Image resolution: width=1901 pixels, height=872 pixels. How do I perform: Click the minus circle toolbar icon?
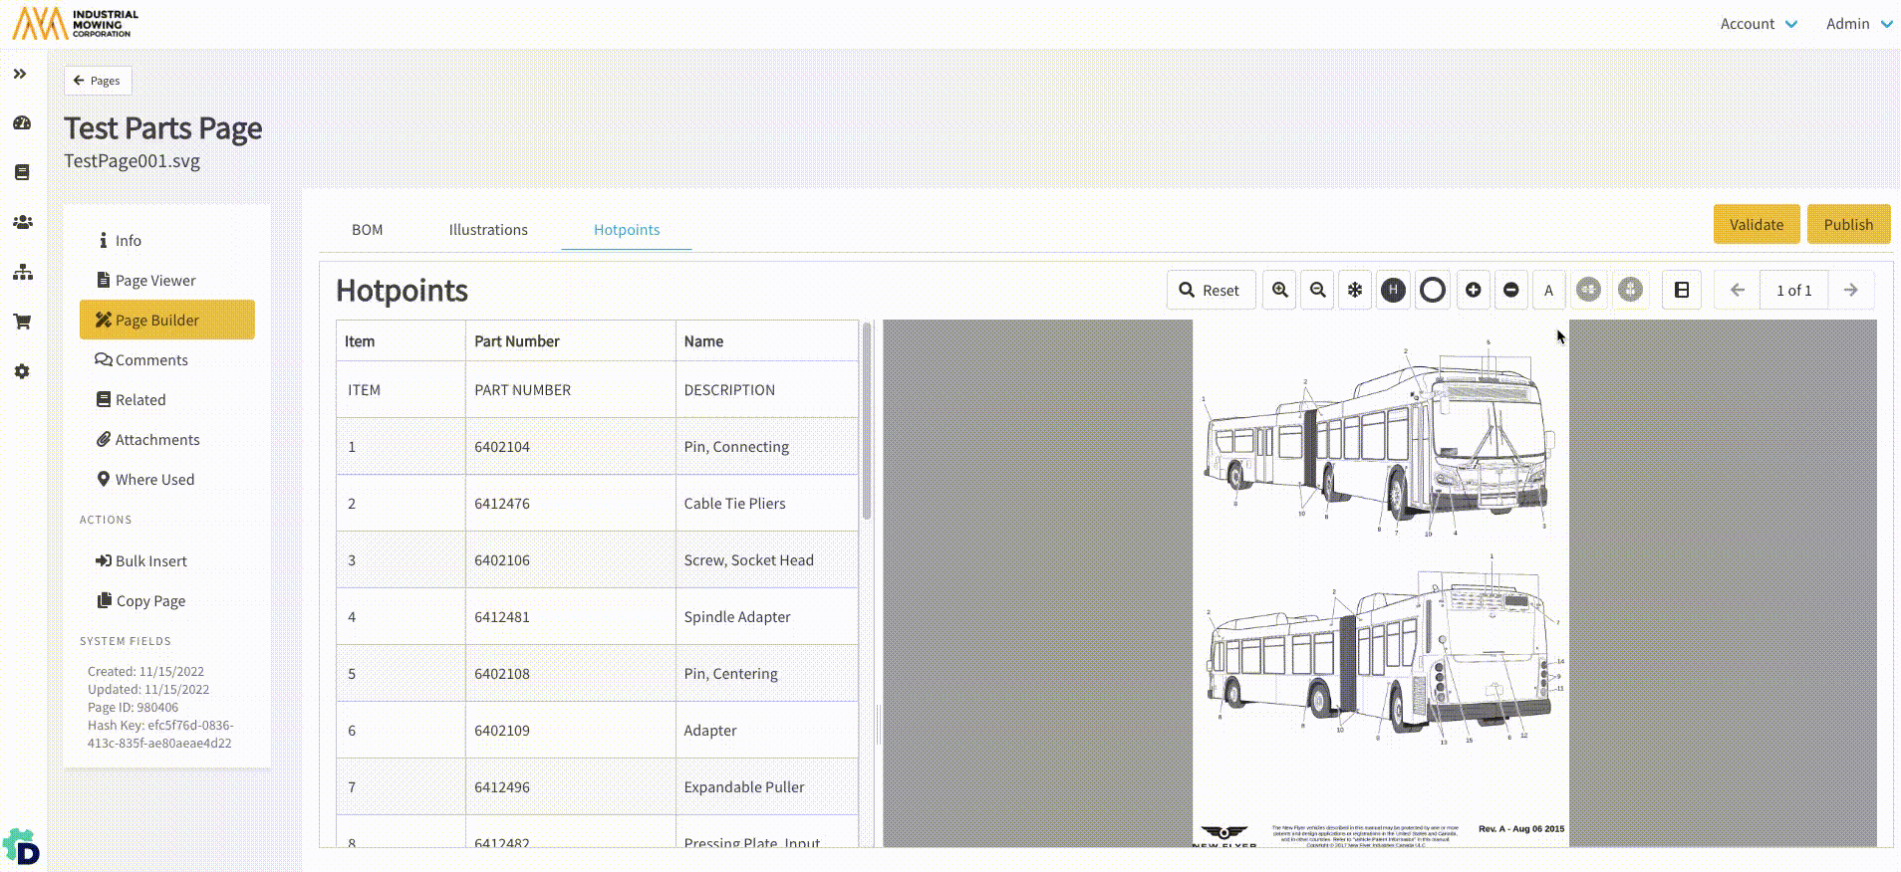pos(1510,290)
